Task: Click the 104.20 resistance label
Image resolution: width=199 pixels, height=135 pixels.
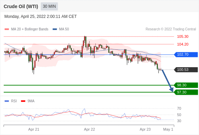Action: (x=182, y=44)
